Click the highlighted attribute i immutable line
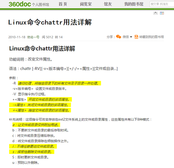 tap(33, 146)
